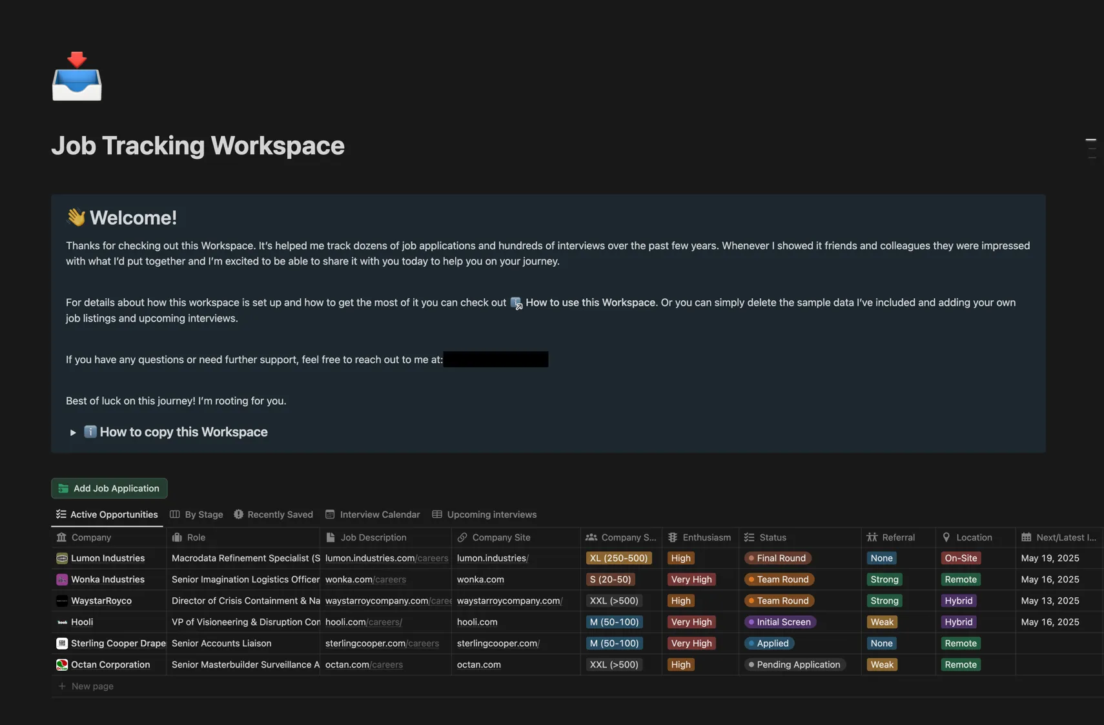Click the Initial Screen status tag
The image size is (1104, 725).
[x=780, y=622]
